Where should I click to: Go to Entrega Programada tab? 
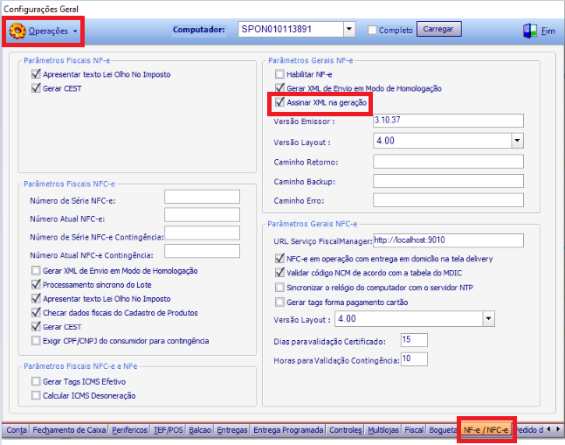[288, 430]
